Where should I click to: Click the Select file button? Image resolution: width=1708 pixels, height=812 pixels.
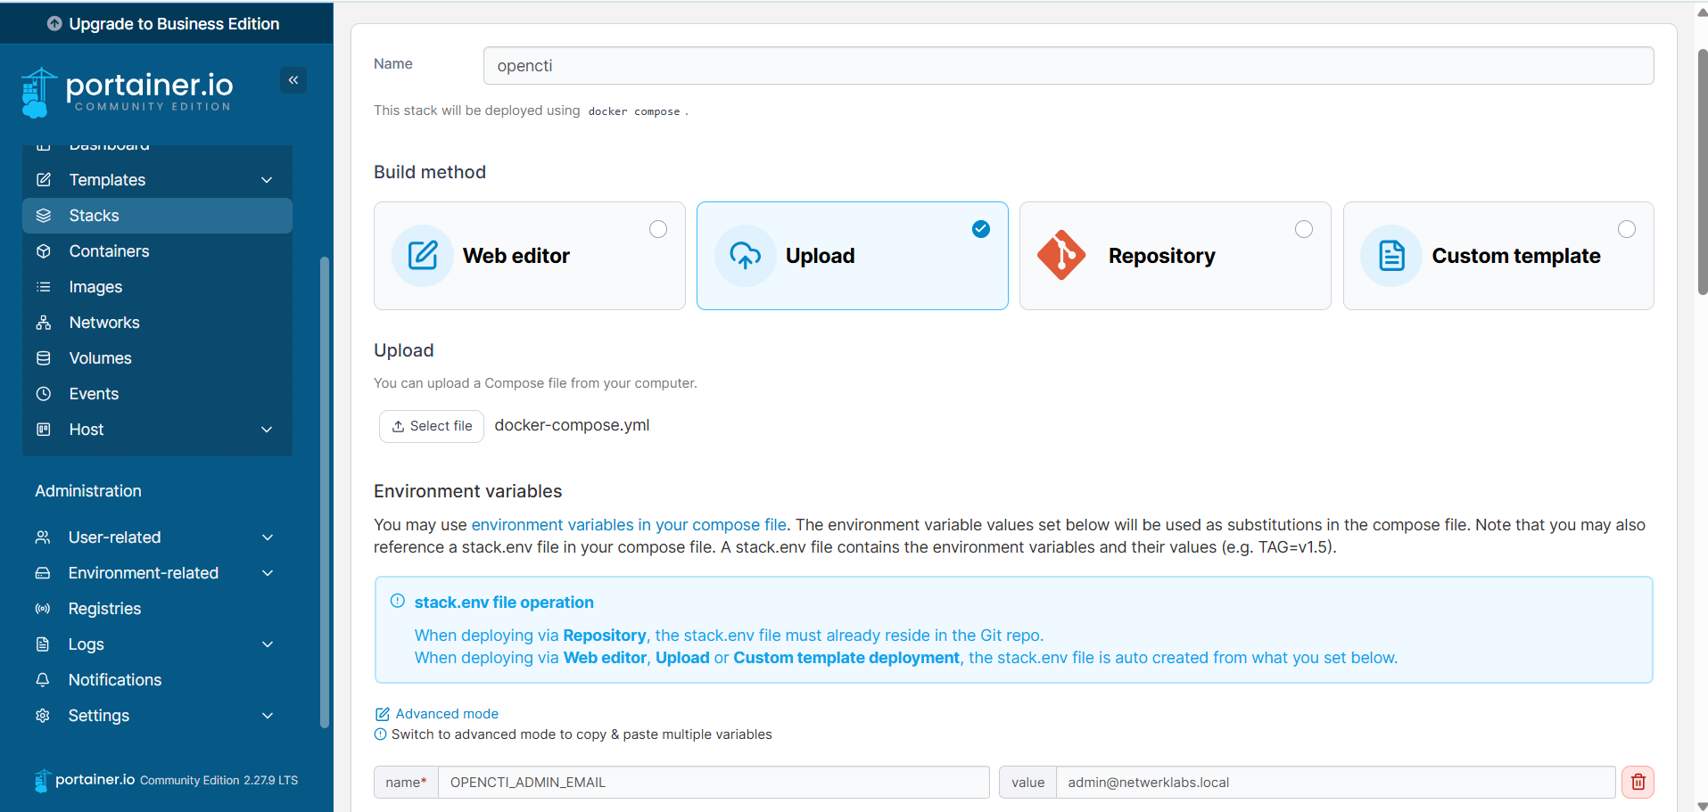click(432, 426)
